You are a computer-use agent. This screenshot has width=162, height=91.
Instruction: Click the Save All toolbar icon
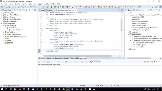pos(9,7)
